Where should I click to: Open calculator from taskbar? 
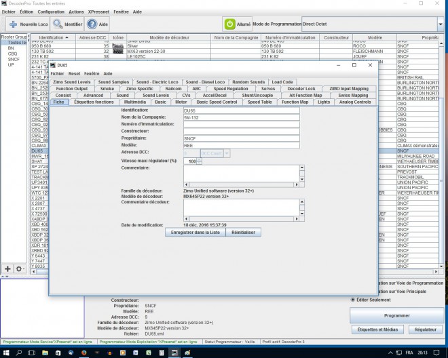coord(162,353)
